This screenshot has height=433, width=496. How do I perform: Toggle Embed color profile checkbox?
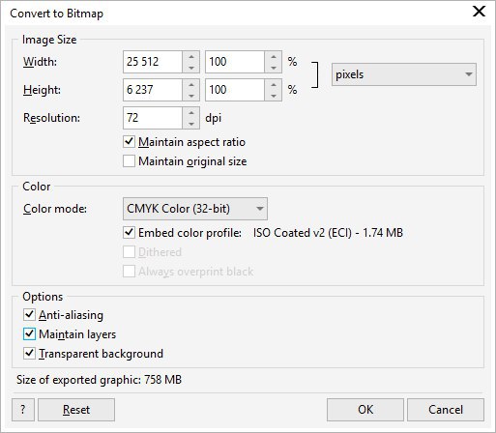click(129, 233)
